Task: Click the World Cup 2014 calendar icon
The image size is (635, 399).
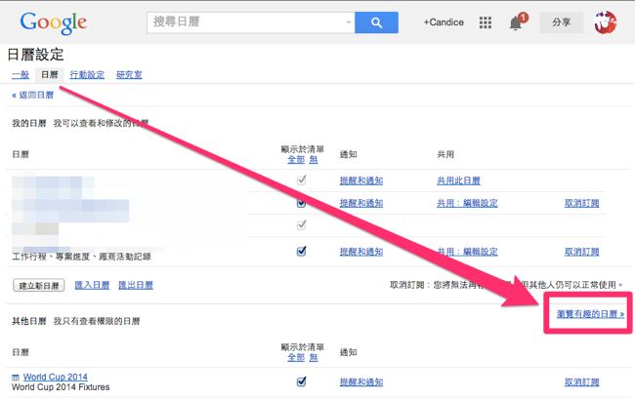Action: point(16,377)
